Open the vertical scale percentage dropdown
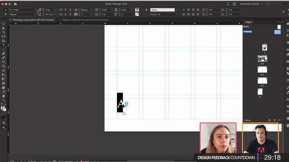This screenshot has width=289, height=162. tap(112, 10)
